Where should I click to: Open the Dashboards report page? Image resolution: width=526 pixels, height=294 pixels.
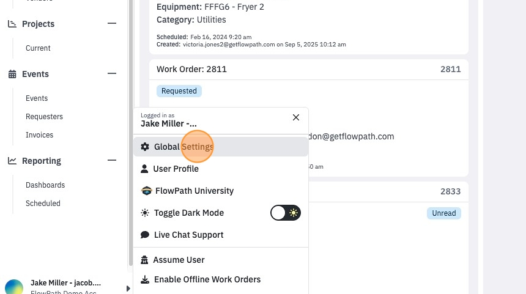45,185
